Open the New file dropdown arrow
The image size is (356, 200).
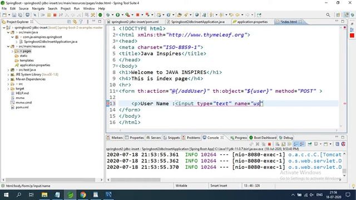[9, 15]
